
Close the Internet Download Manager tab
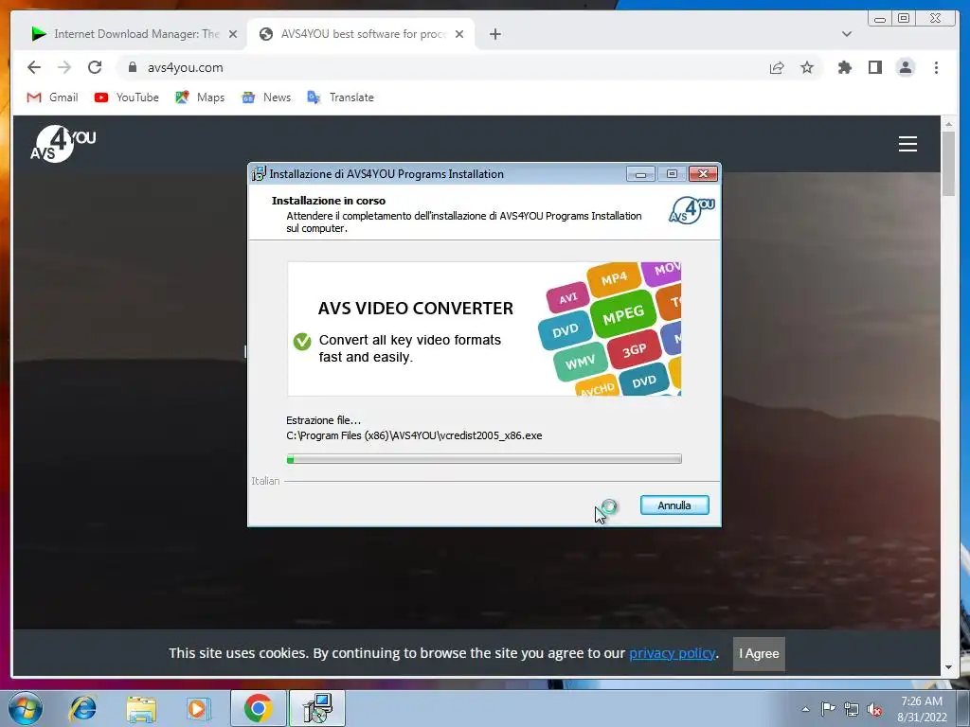(x=233, y=34)
